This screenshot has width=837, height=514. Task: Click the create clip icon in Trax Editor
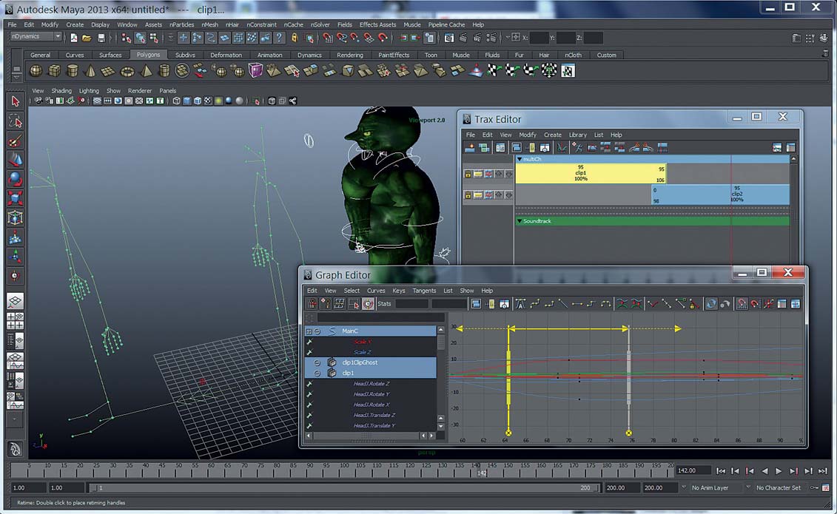coord(470,148)
